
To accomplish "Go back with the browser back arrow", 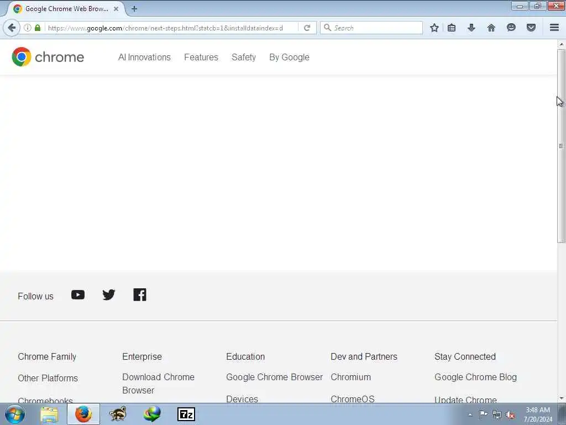I will point(12,28).
